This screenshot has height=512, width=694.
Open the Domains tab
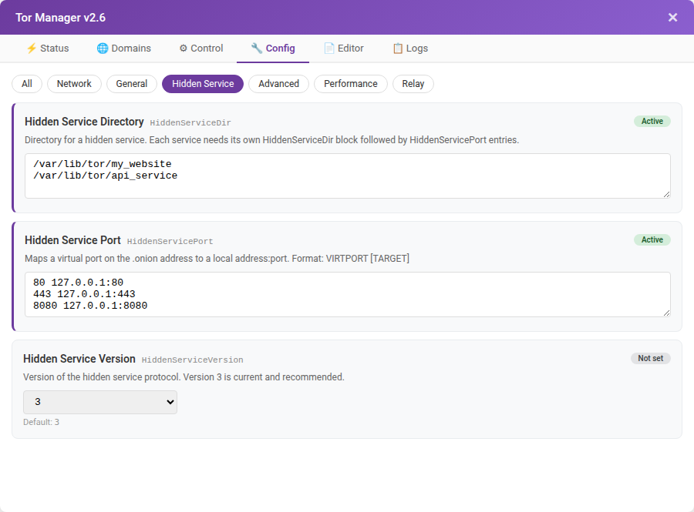[x=124, y=49]
